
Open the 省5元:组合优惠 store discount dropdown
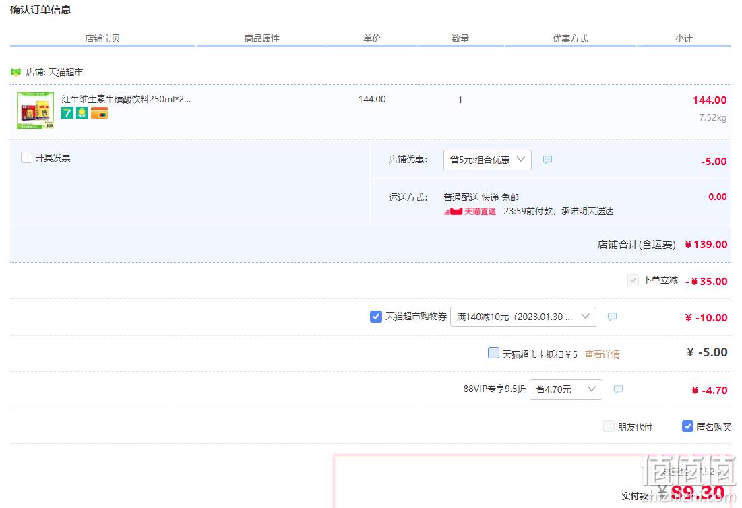487,160
